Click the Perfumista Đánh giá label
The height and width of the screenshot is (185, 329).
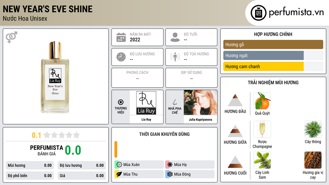47,150
